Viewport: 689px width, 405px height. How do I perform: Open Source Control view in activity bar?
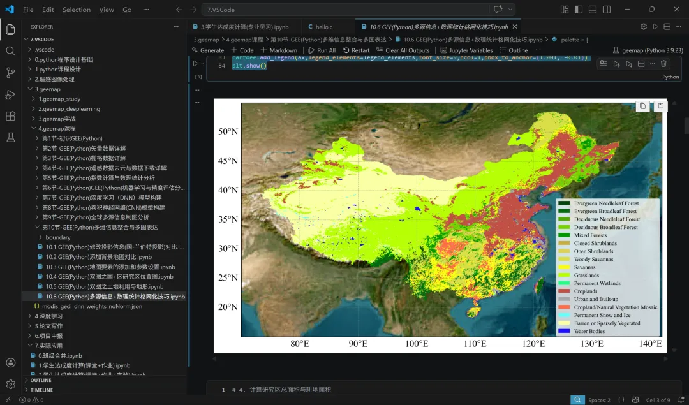coord(11,73)
